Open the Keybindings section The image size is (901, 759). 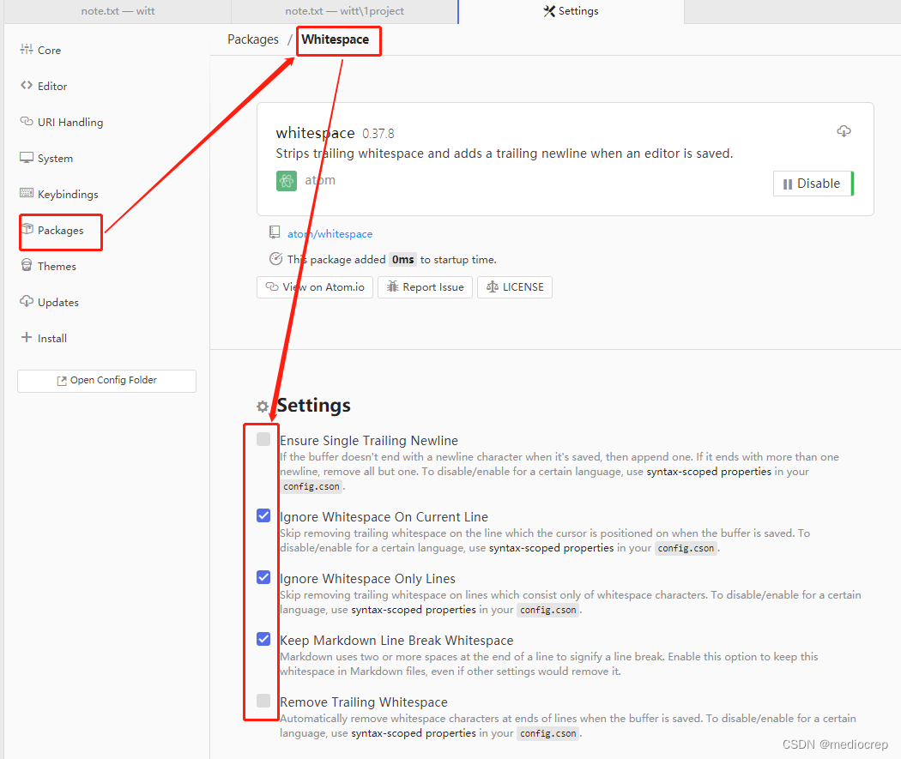[x=68, y=195]
